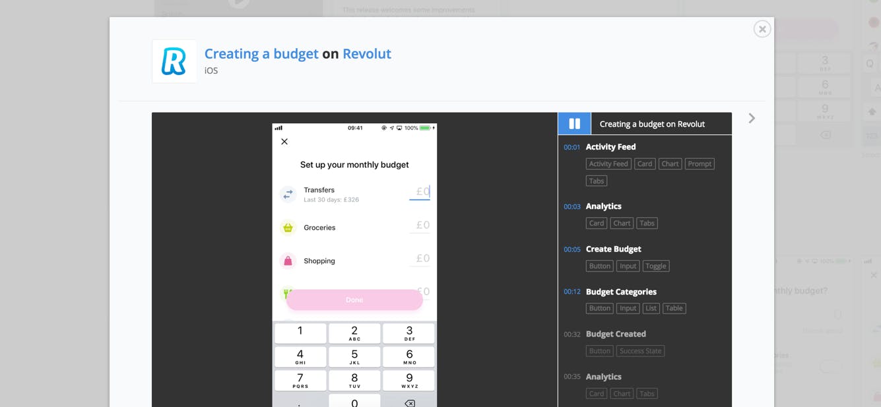
Task: Click the X icon in phone screen
Action: pyautogui.click(x=284, y=142)
